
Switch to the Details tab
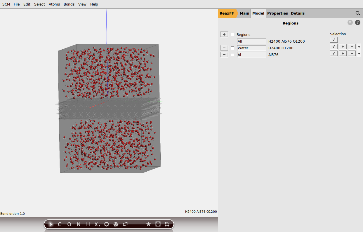(298, 13)
